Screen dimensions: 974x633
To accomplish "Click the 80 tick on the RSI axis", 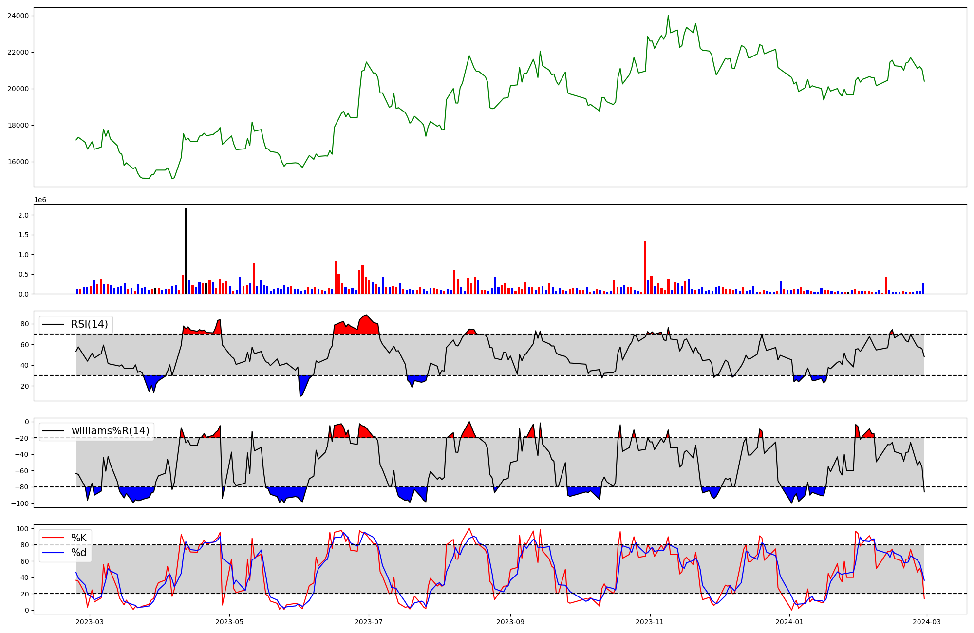I will point(24,324).
